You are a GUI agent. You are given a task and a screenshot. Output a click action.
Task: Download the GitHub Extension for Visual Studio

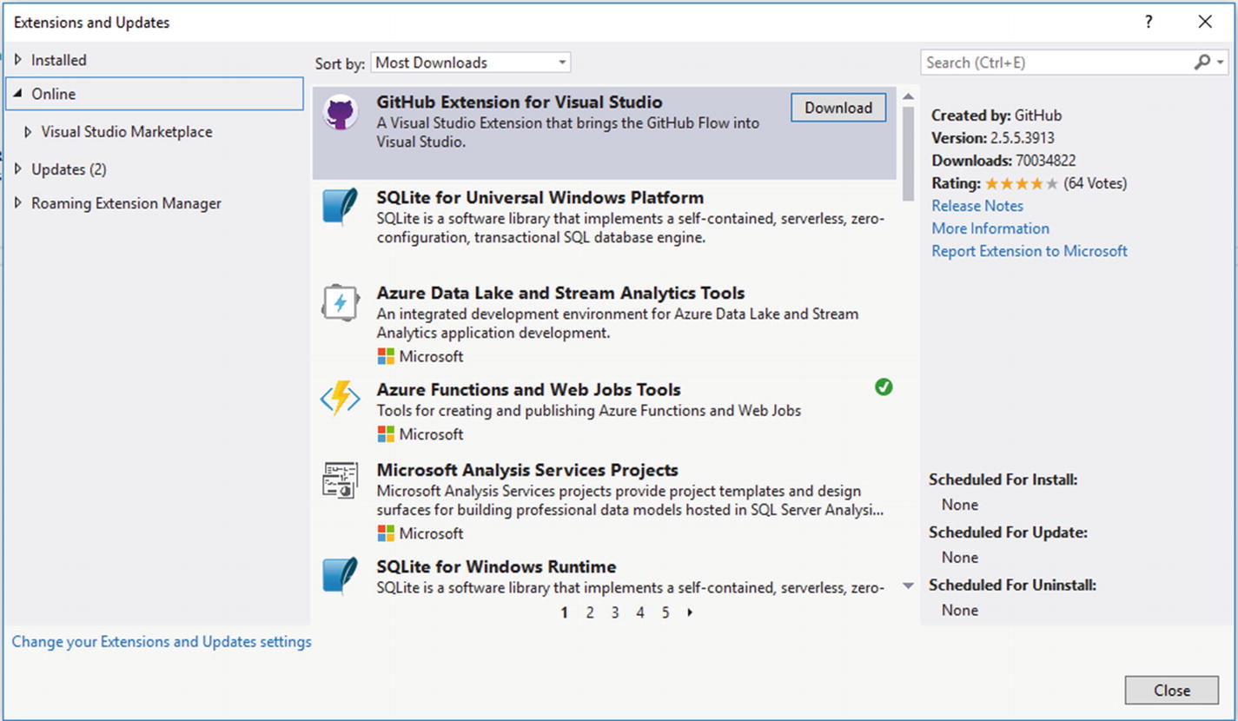tap(838, 108)
